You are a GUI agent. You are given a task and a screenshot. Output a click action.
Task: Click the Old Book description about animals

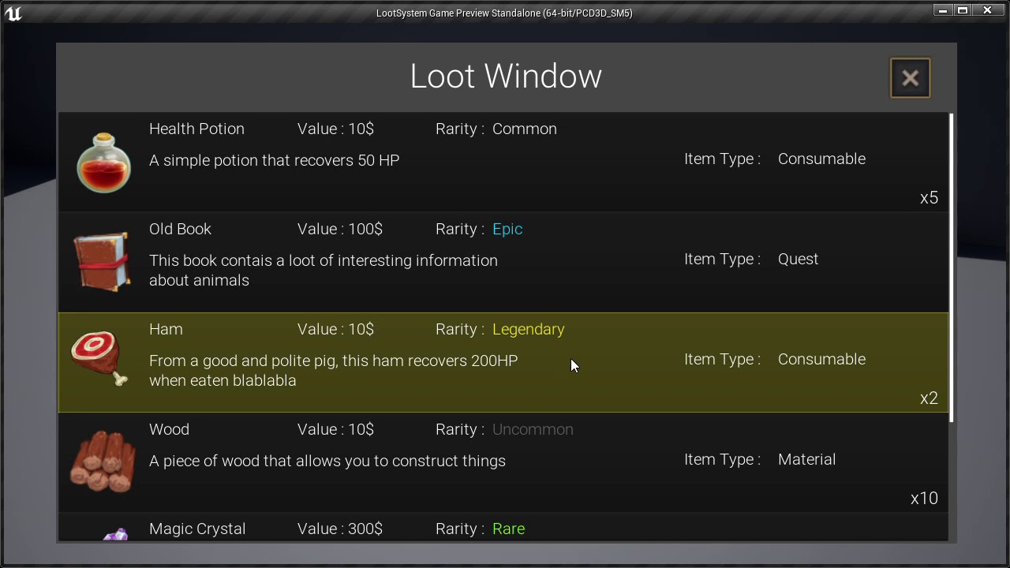[324, 270]
